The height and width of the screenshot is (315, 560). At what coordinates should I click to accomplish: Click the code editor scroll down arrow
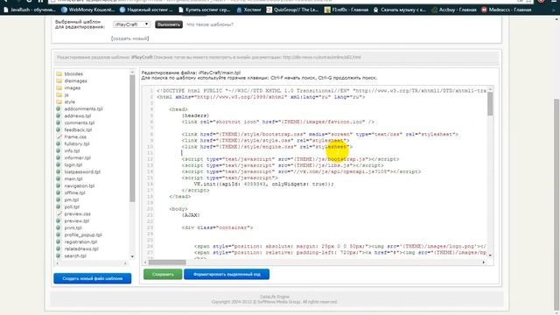click(x=490, y=255)
